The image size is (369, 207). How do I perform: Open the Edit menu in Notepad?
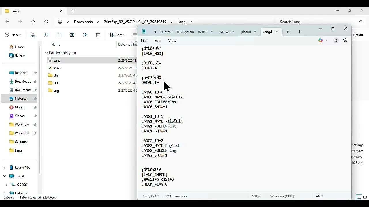coord(157,41)
